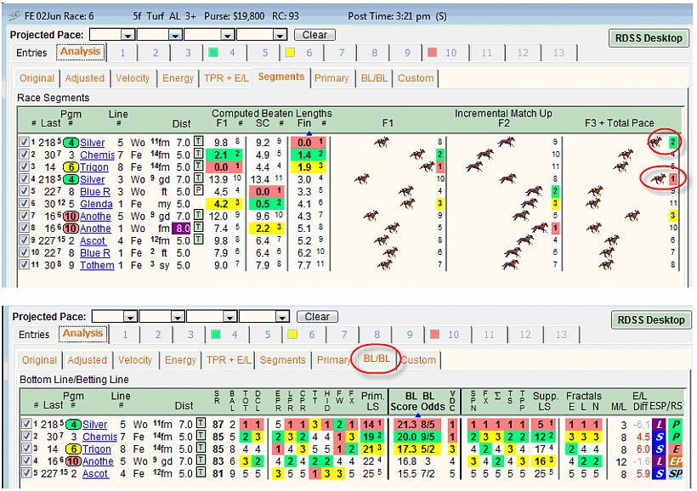
Task: Expand the third Projected Pace dropdown in lower panel
Action: click(x=229, y=317)
